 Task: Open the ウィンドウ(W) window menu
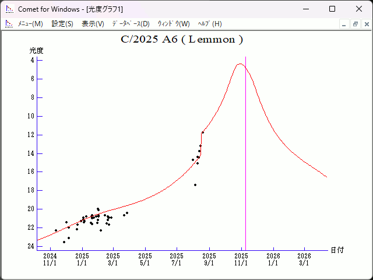pos(174,24)
